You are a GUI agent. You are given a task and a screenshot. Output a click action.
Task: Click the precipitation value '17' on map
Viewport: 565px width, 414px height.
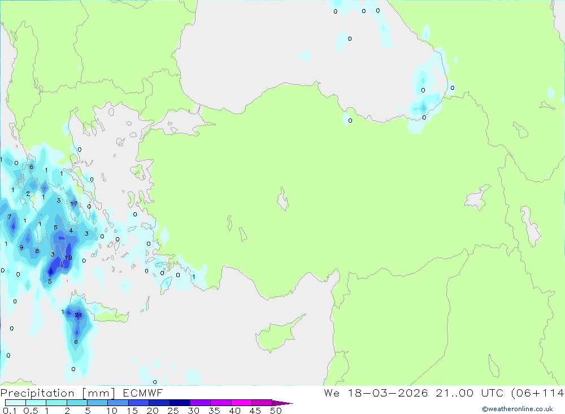coord(74,203)
